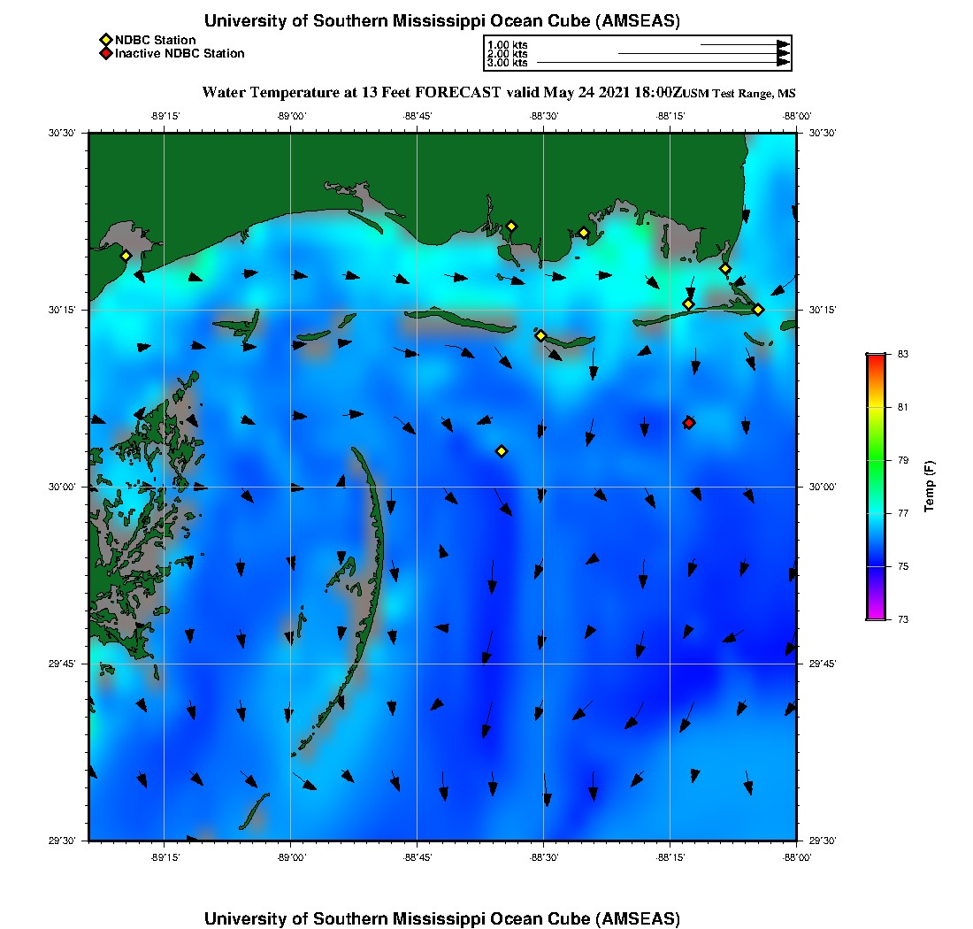Click the 1.00 kts label in speed legend

click(x=507, y=44)
